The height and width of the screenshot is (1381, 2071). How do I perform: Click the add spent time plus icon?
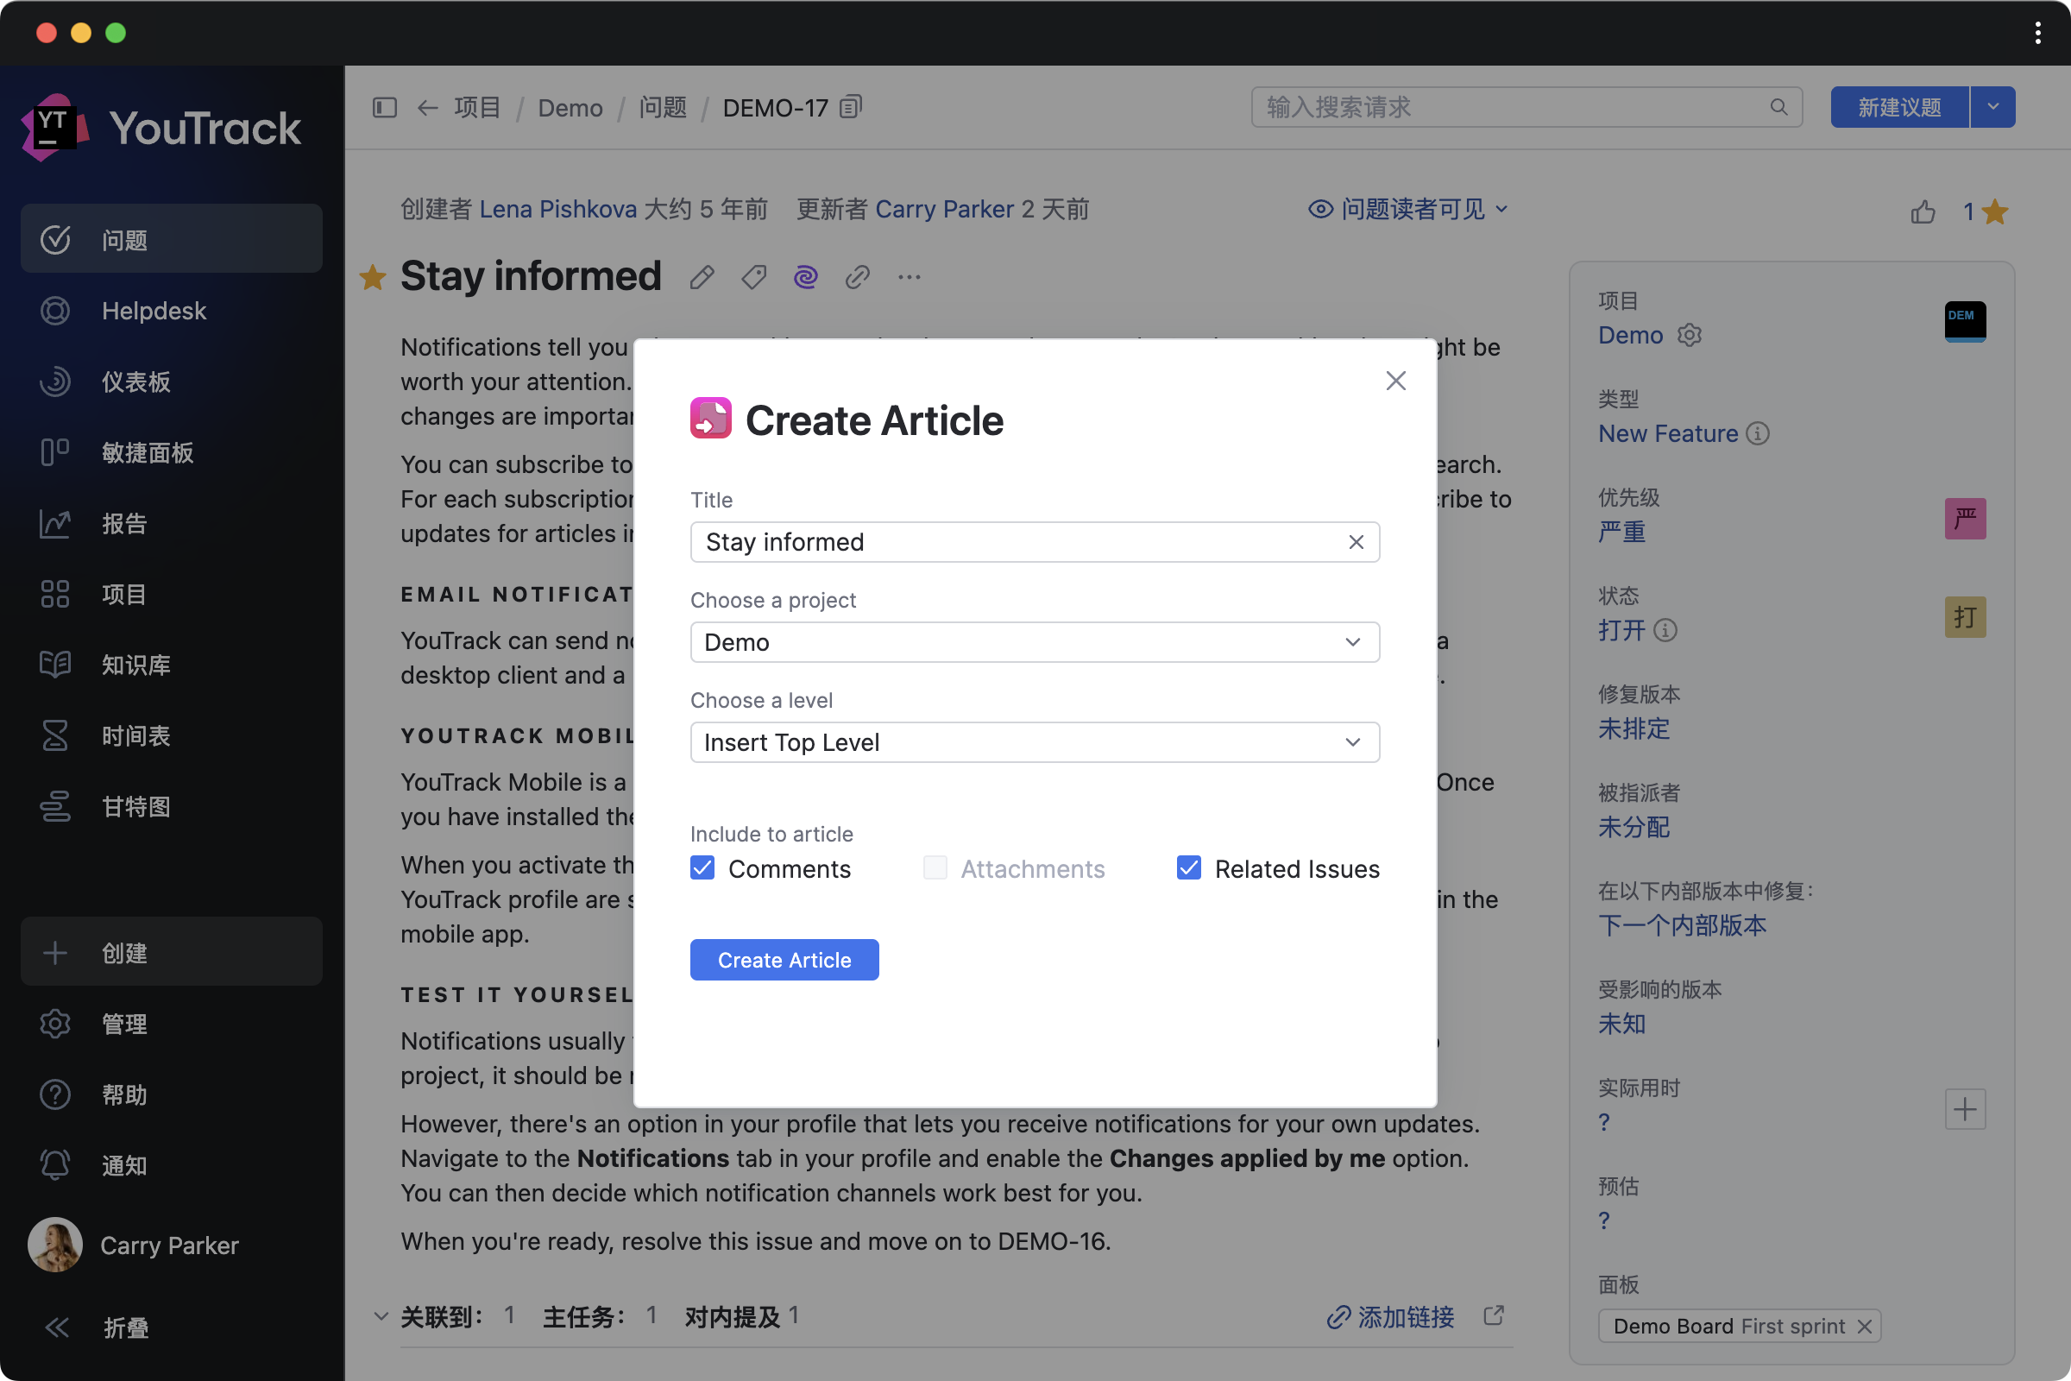click(1965, 1109)
